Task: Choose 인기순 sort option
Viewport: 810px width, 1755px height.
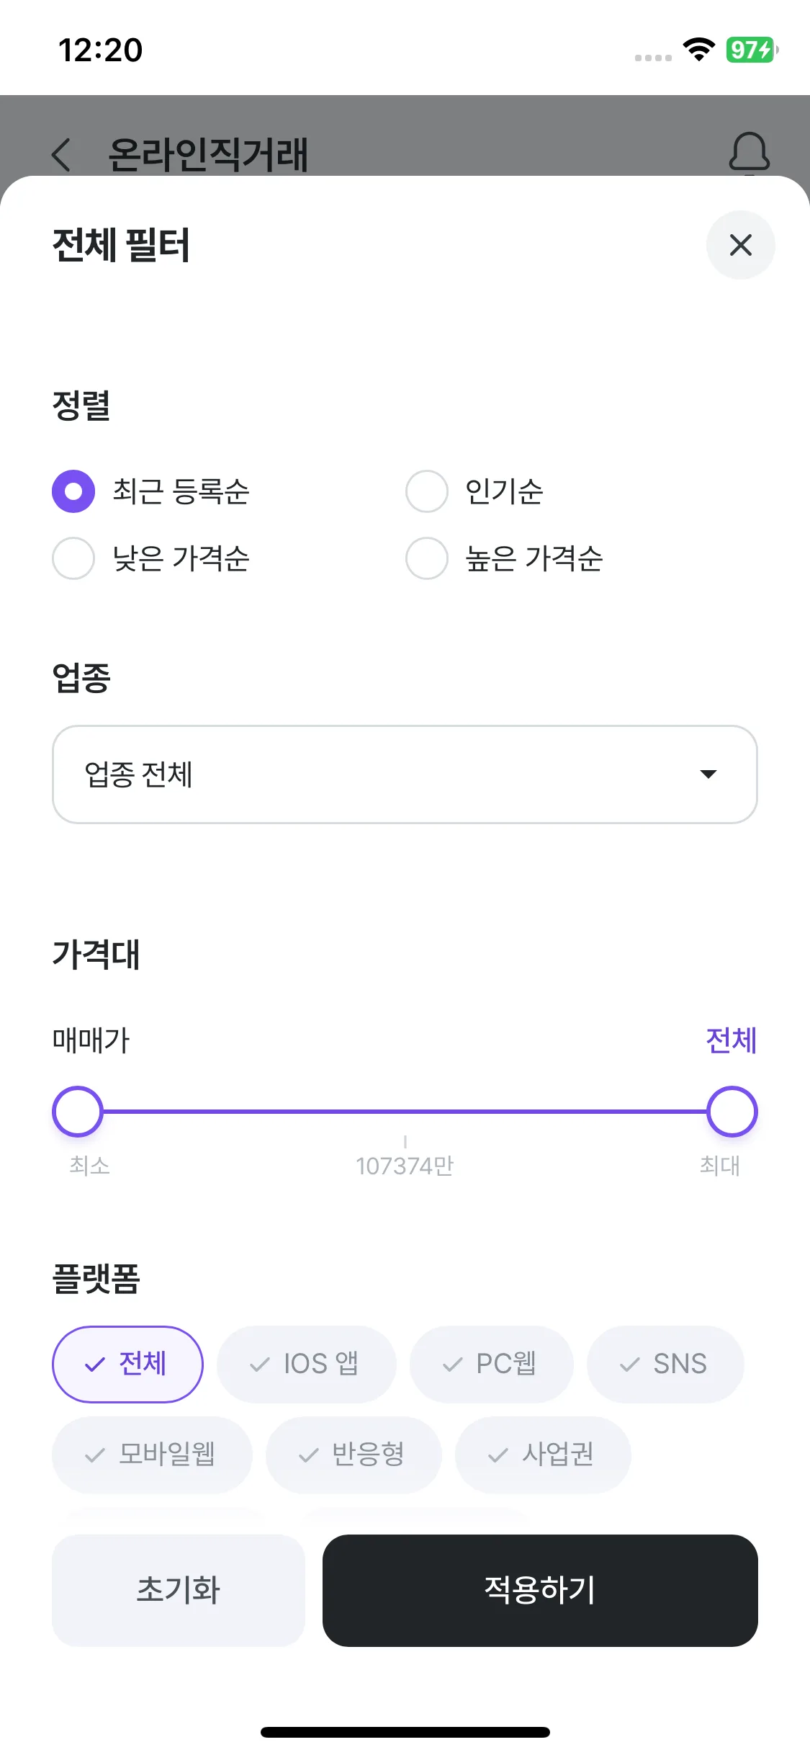Action: [x=427, y=491]
